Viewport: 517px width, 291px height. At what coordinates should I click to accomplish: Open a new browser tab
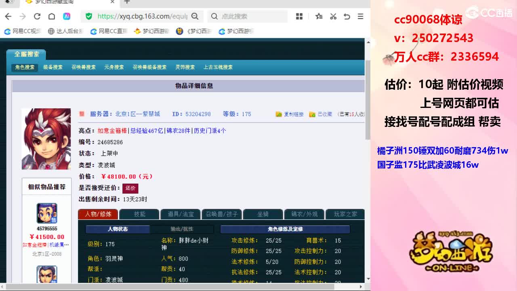click(127, 2)
